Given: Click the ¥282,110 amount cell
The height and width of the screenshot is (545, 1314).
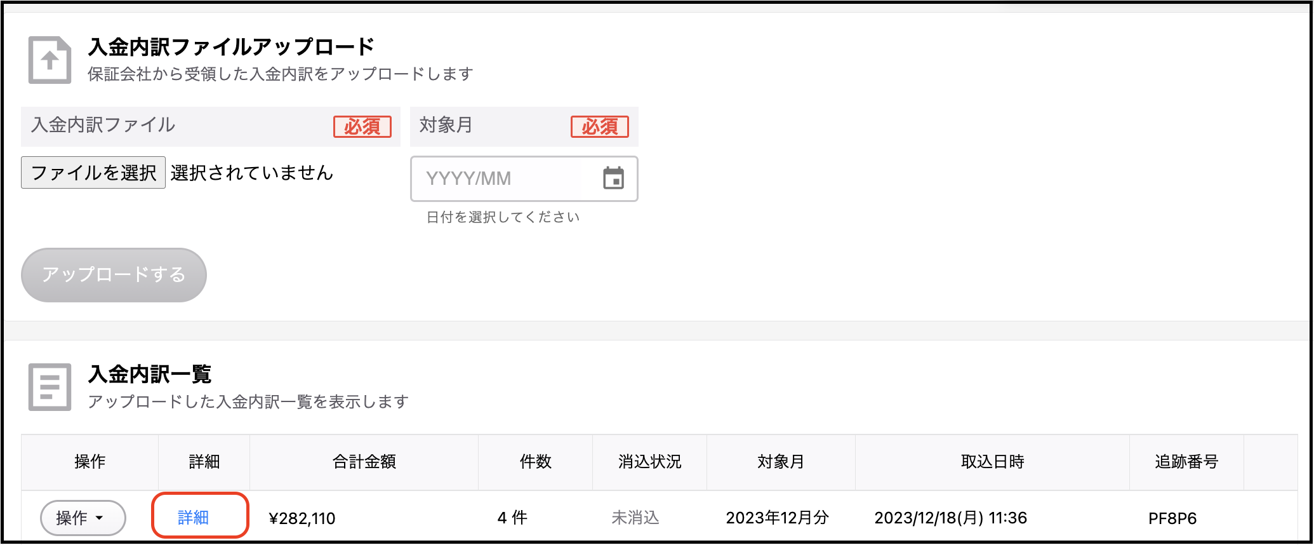Looking at the screenshot, I should click(302, 518).
